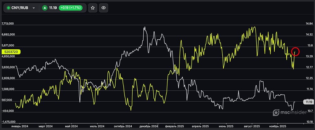
Task: Click the 1,588,000 left axis value
Action: [8, 89]
